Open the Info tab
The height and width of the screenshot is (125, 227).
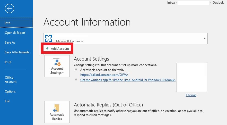[x=16, y=23]
